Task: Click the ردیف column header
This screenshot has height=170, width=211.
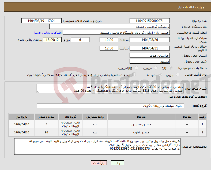Action: click(202, 117)
